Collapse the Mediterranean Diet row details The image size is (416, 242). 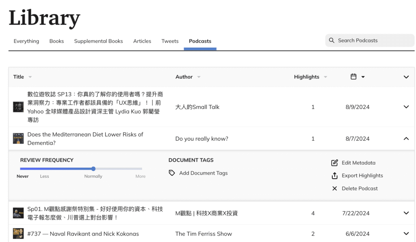pos(406,138)
